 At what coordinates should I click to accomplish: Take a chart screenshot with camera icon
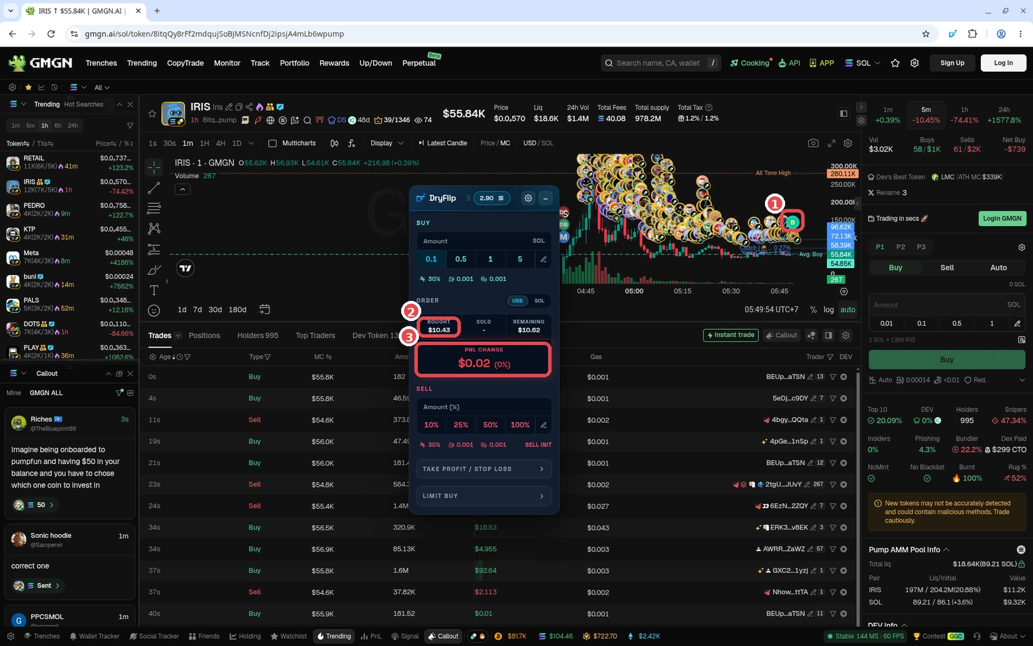point(813,143)
